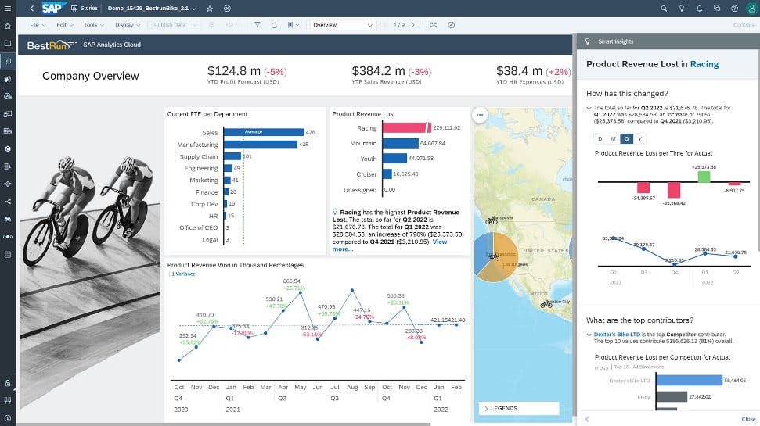Collapse the 'How has this changed' insight text
Image resolution: width=760 pixels, height=426 pixels.
point(589,109)
